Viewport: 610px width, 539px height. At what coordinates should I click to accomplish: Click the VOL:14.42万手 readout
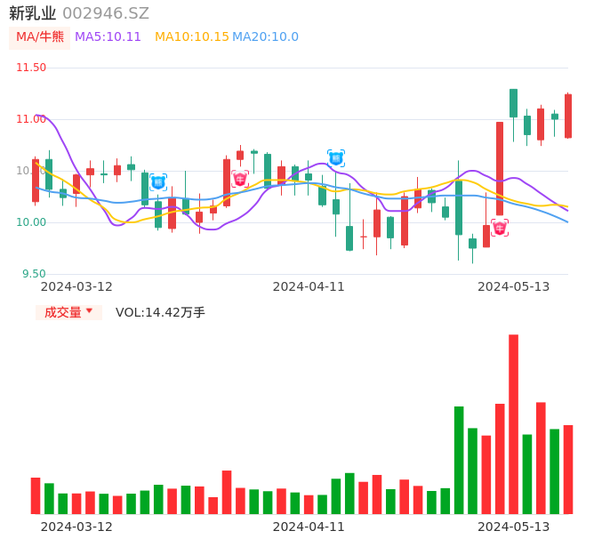coord(160,312)
